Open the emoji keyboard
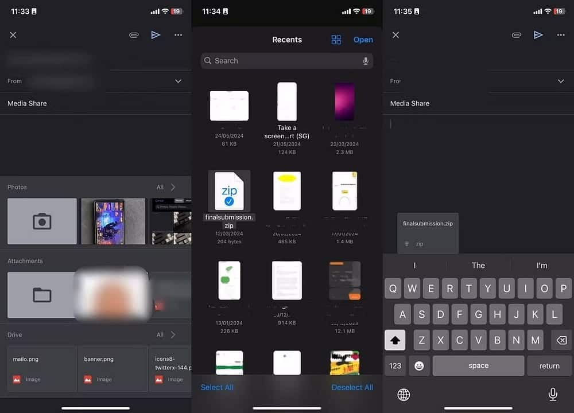Viewport: 574px width, 413px height. click(419, 366)
